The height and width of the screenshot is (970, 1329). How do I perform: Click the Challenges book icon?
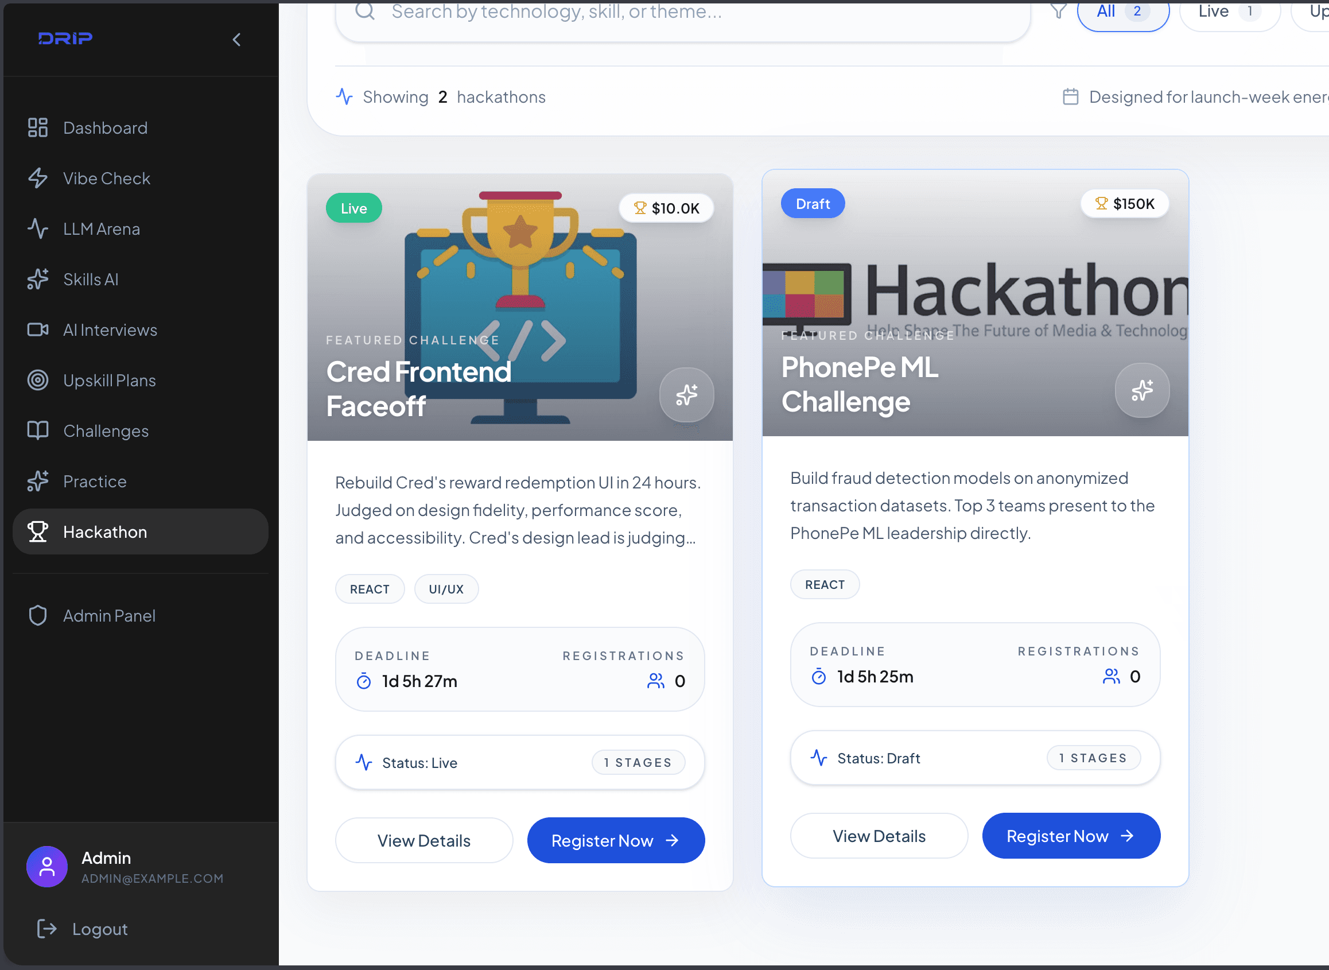[37, 430]
